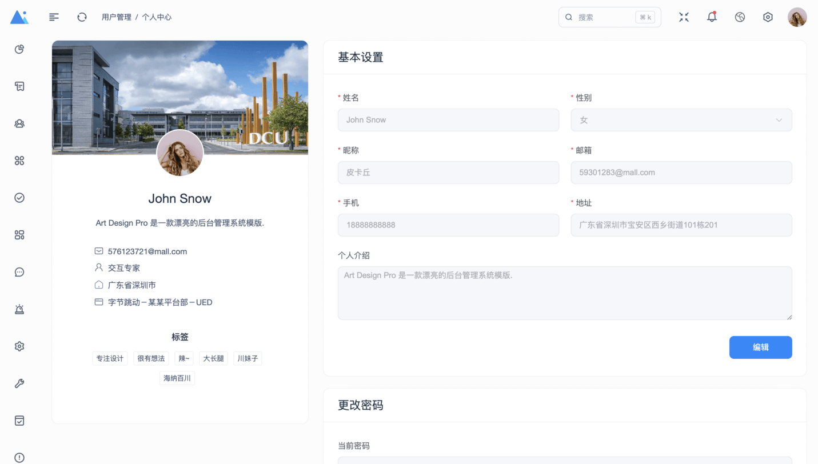
Task: Click the card icon beside 字节跳动
Action: pyautogui.click(x=99, y=302)
